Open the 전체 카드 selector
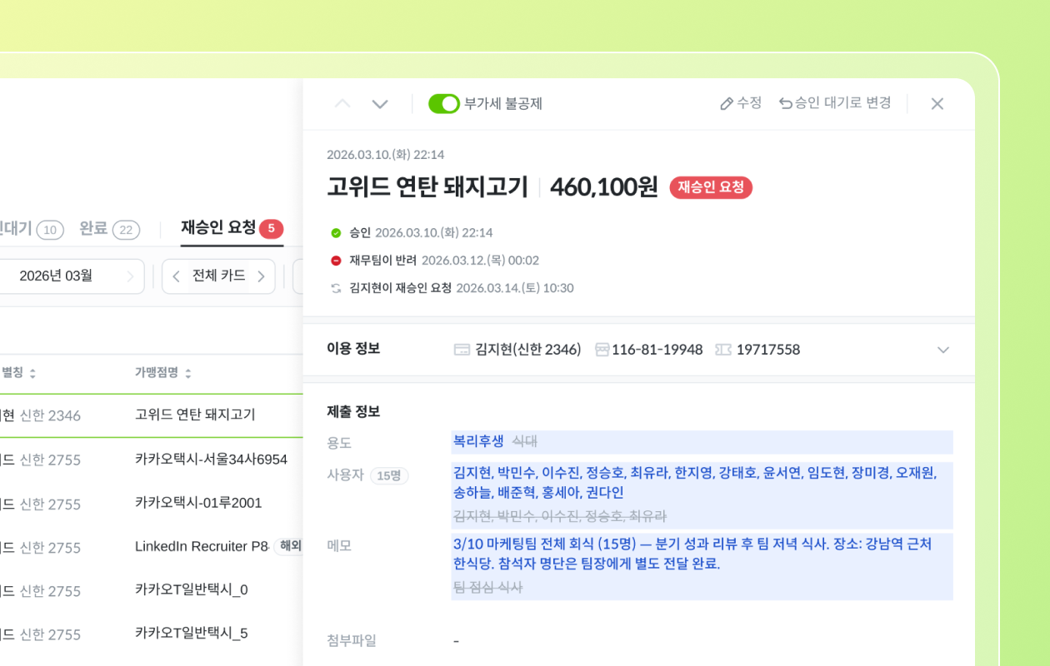1050x666 pixels. click(218, 276)
